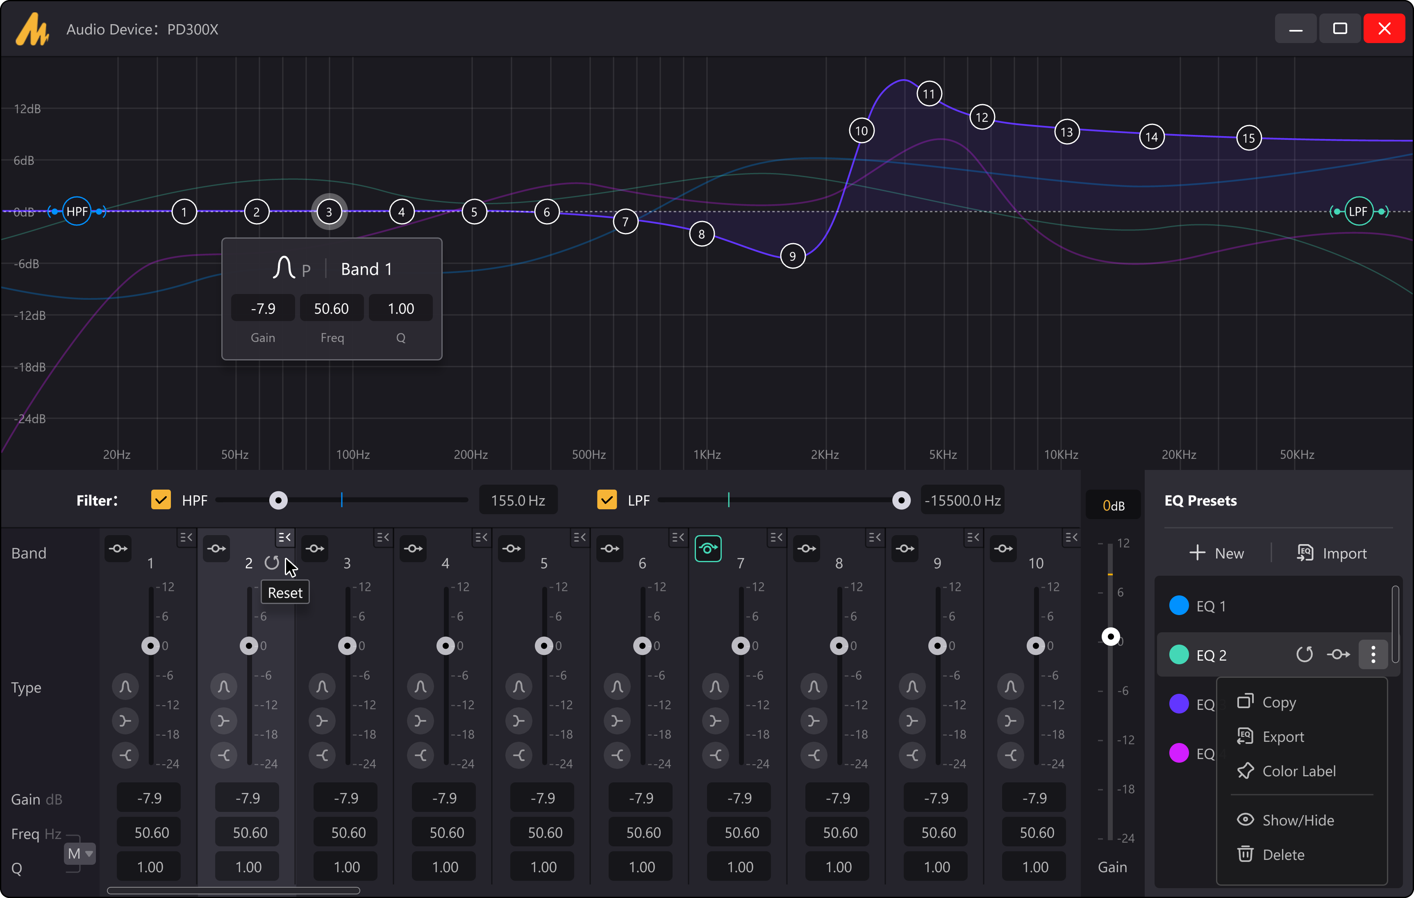1414x898 pixels.
Task: Import an EQ preset
Action: pyautogui.click(x=1331, y=553)
